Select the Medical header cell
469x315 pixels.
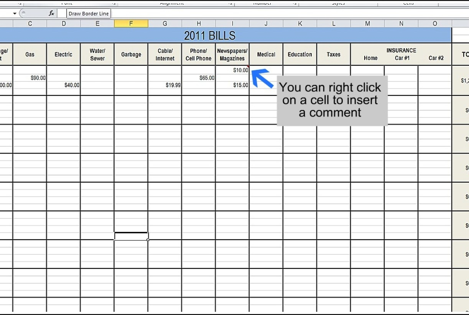coord(266,54)
